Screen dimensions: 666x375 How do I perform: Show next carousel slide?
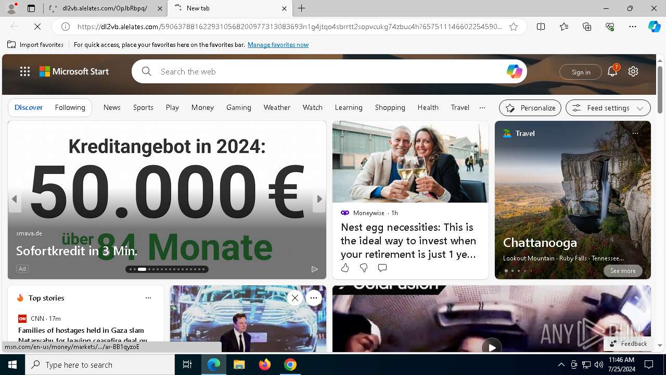(x=319, y=199)
